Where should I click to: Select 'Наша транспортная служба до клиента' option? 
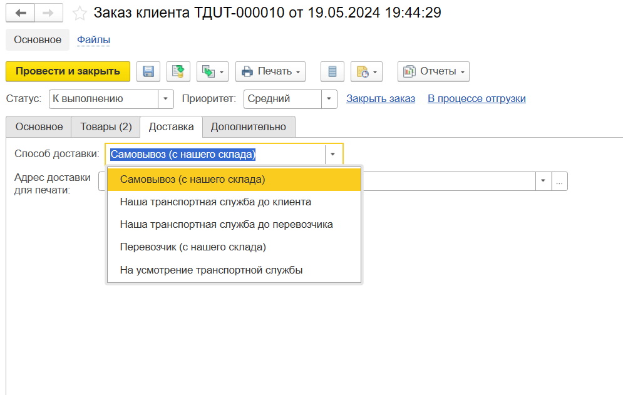(x=215, y=202)
